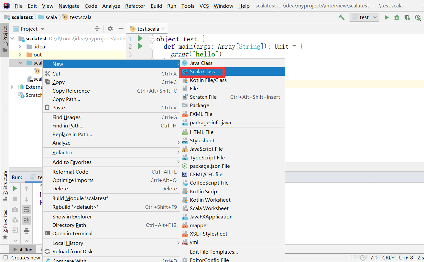Create a new Package
This screenshot has height=262, width=424.
click(x=232, y=105)
